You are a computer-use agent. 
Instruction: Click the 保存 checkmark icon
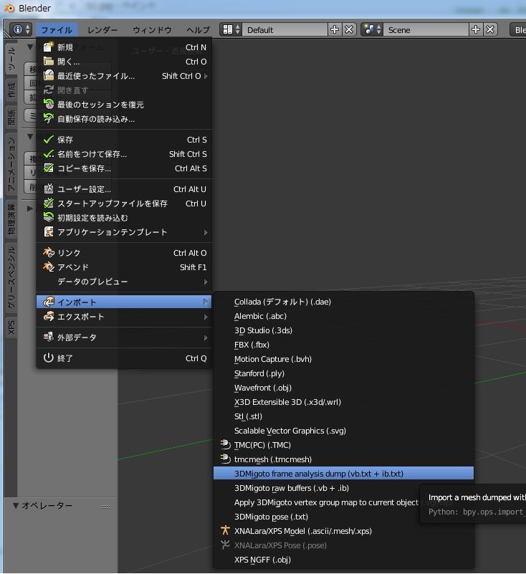48,140
